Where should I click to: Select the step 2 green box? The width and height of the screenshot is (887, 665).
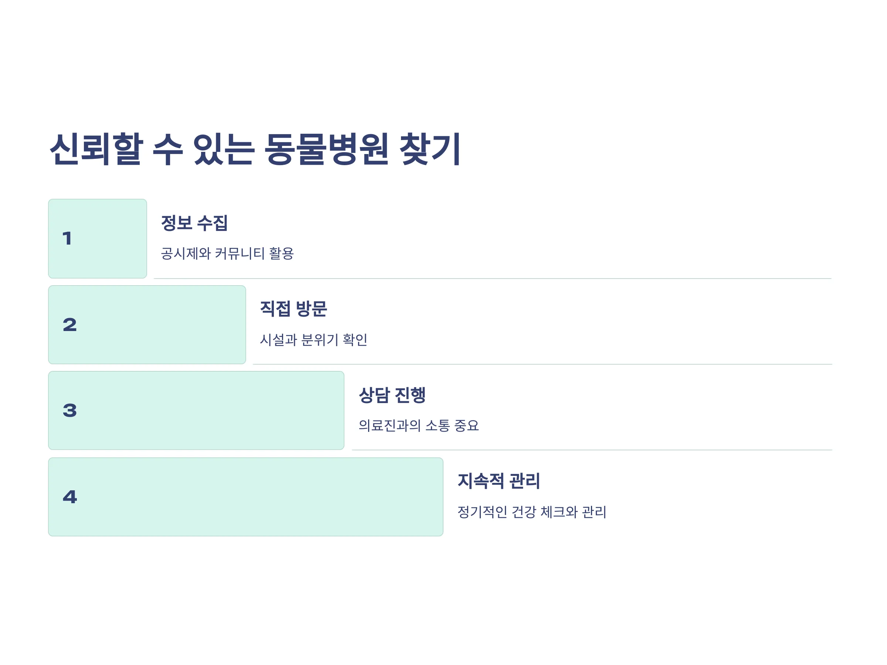pos(147,325)
